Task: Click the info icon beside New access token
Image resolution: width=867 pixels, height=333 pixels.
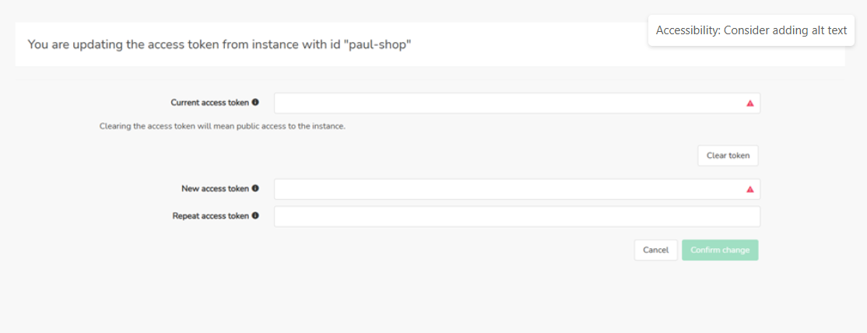Action: (255, 188)
